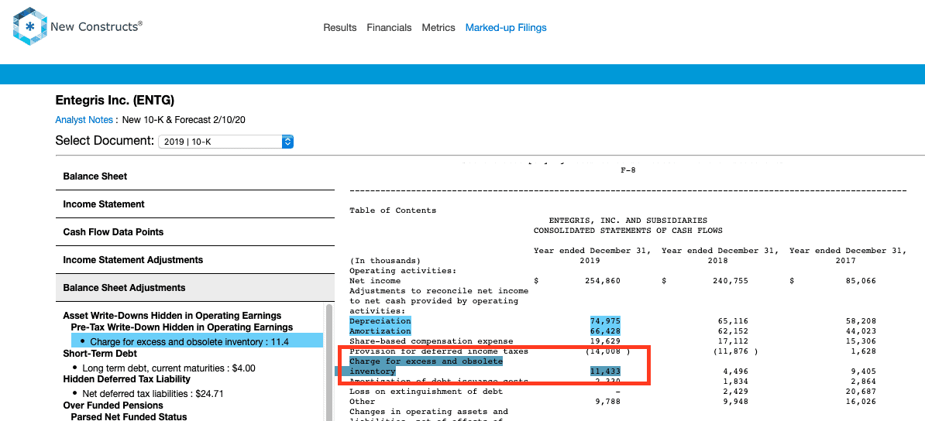Click the Net income value 254,860

click(x=603, y=281)
